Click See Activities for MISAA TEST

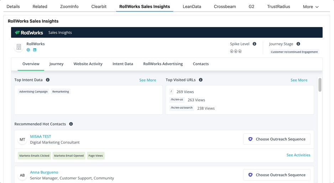(298, 155)
